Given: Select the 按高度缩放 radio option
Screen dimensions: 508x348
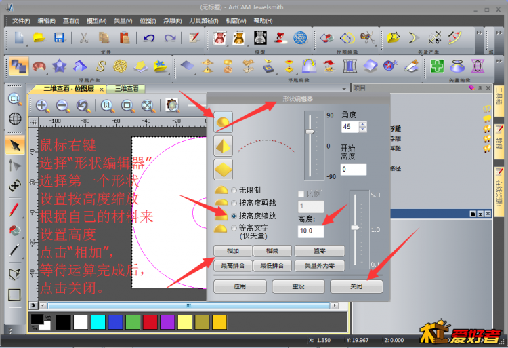Looking at the screenshot, I should pos(234,216).
